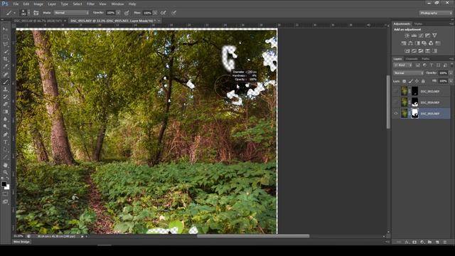
Task: Open brush Mode dropdown in options bar
Action: point(71,13)
